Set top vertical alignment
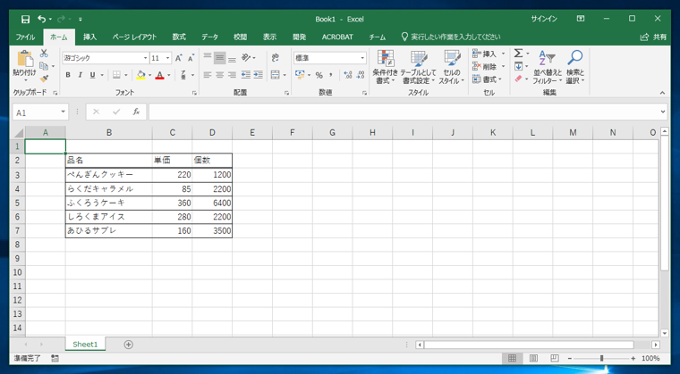The height and width of the screenshot is (374, 680). pos(208,57)
